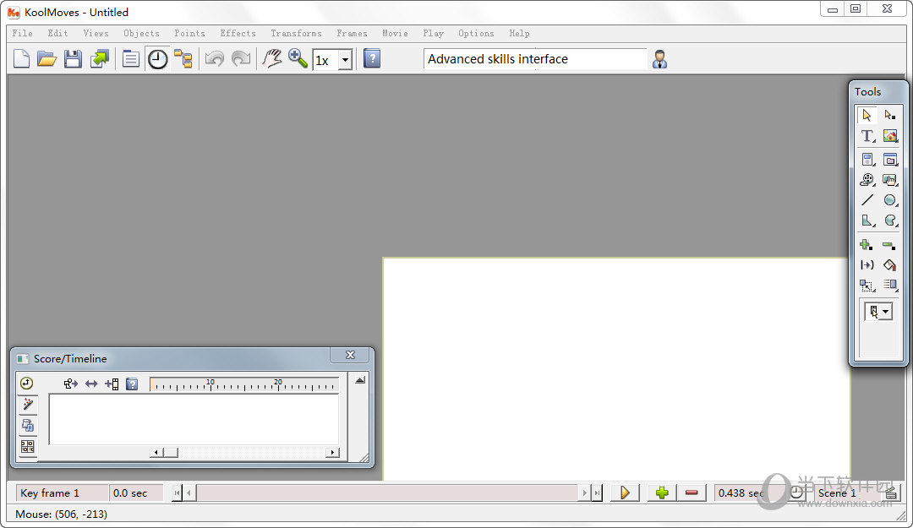Select the circle shape tool

(889, 200)
